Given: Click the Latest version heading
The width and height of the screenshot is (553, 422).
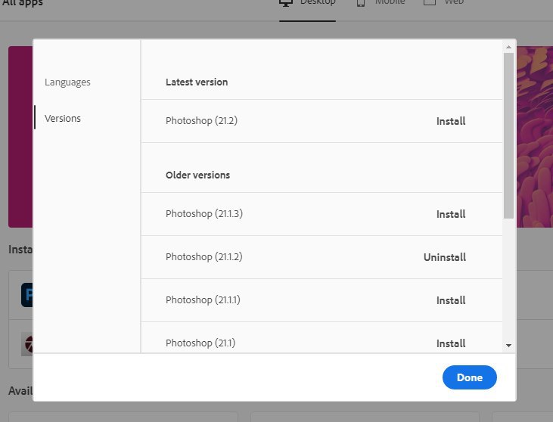Looking at the screenshot, I should 197,82.
